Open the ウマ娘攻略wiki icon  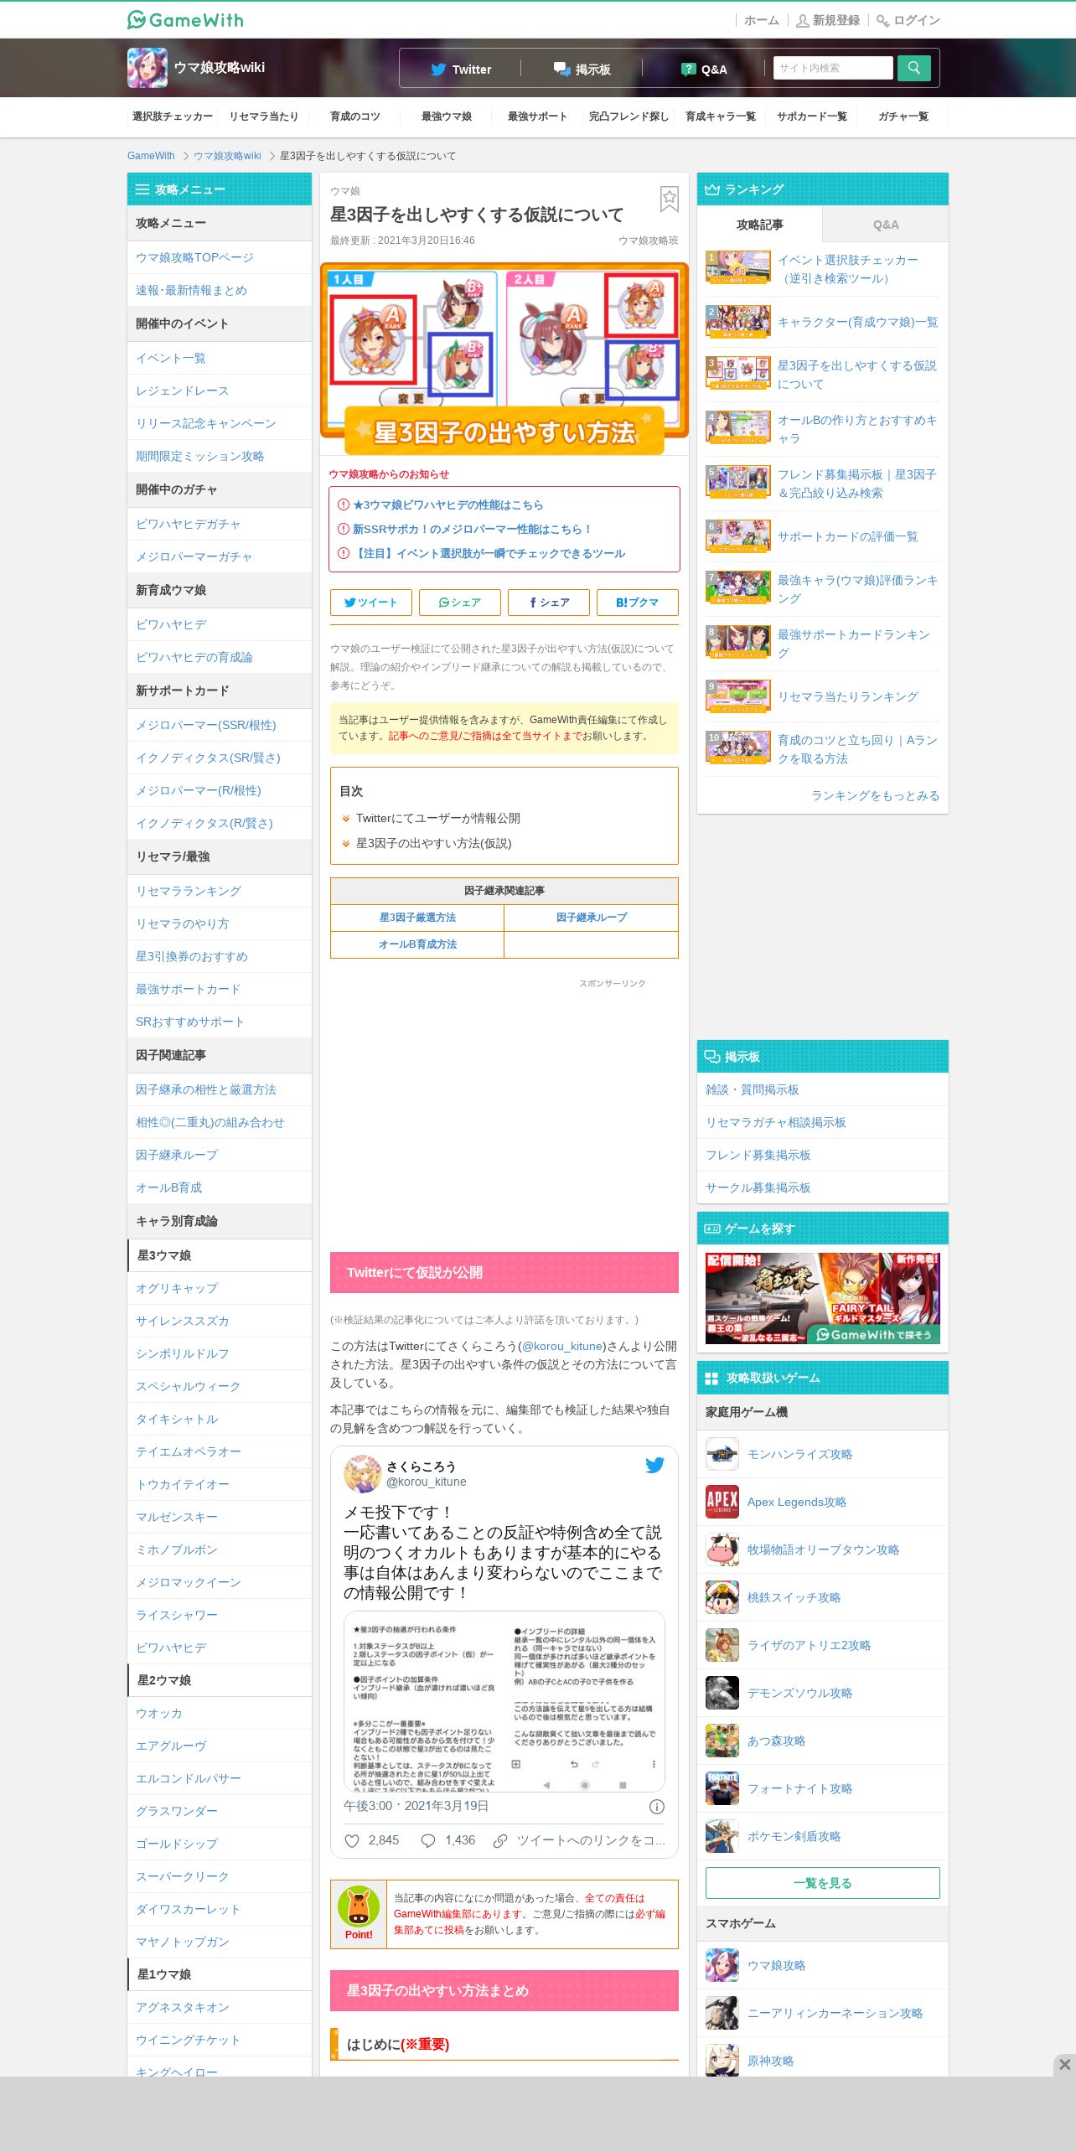[147, 68]
